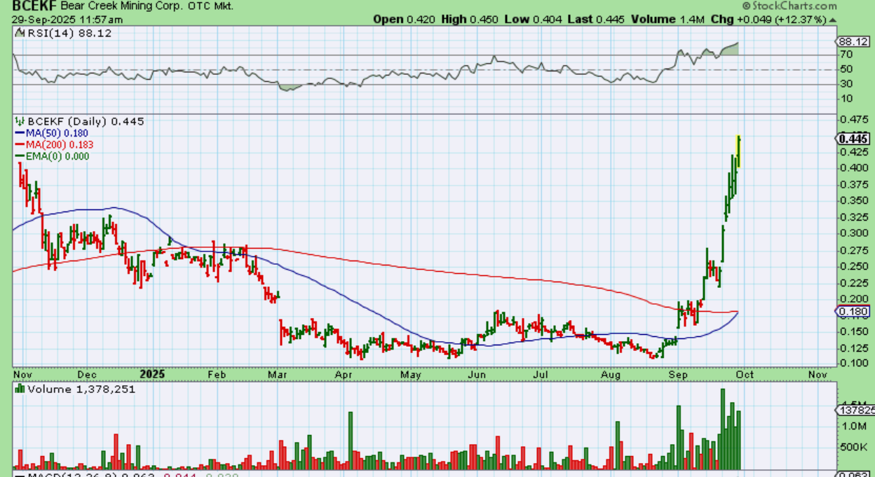Click the BCEKF (Daily) 0.445 legend label
875x477 pixels.
[x=85, y=121]
